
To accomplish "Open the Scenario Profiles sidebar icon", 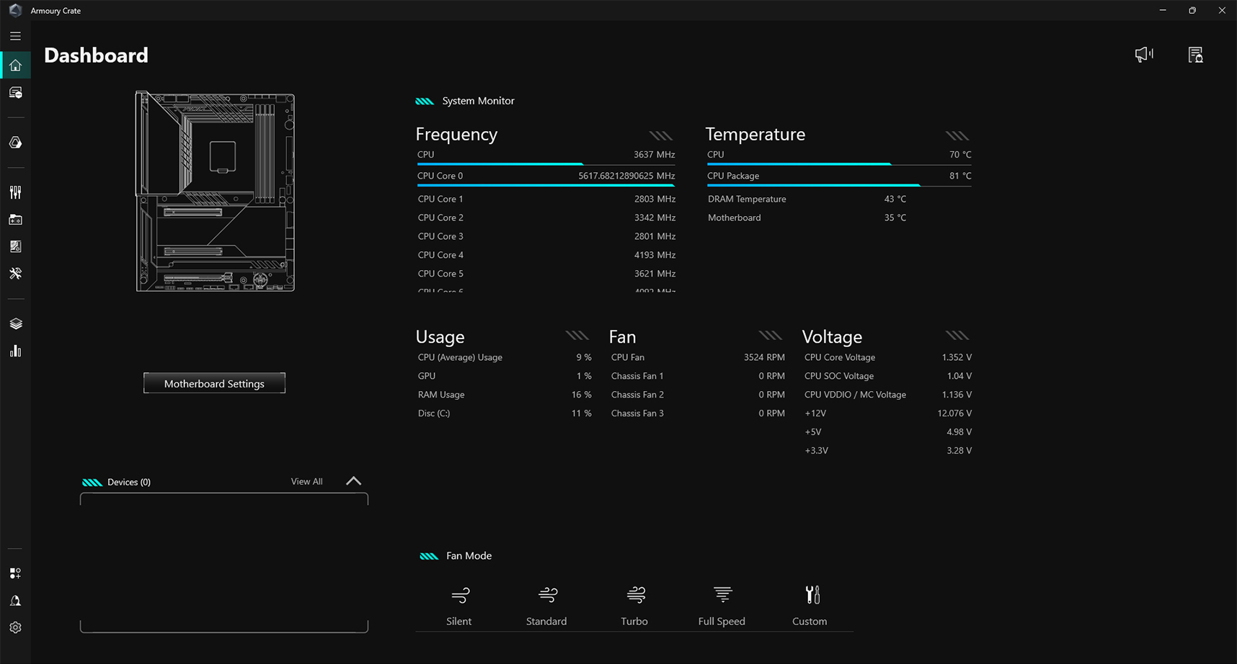I will point(15,246).
